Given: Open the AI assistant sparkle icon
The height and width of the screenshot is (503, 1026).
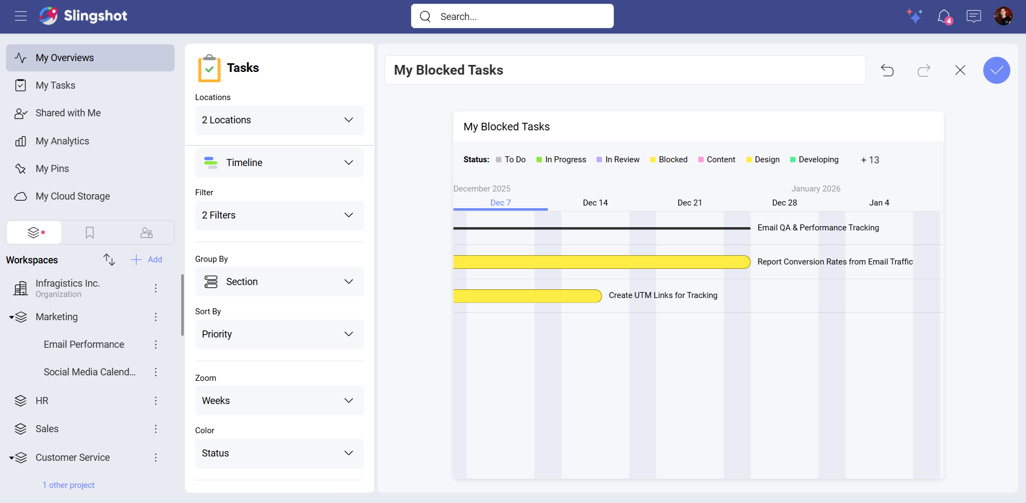Looking at the screenshot, I should tap(915, 16).
